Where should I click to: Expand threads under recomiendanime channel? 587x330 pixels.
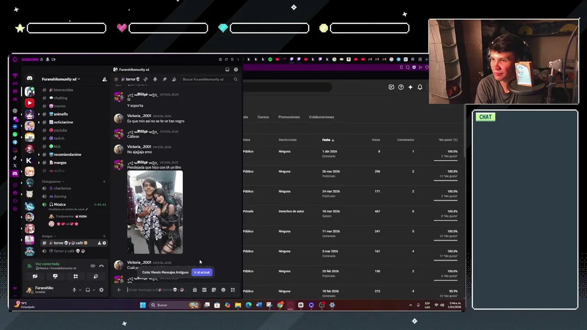point(39,154)
